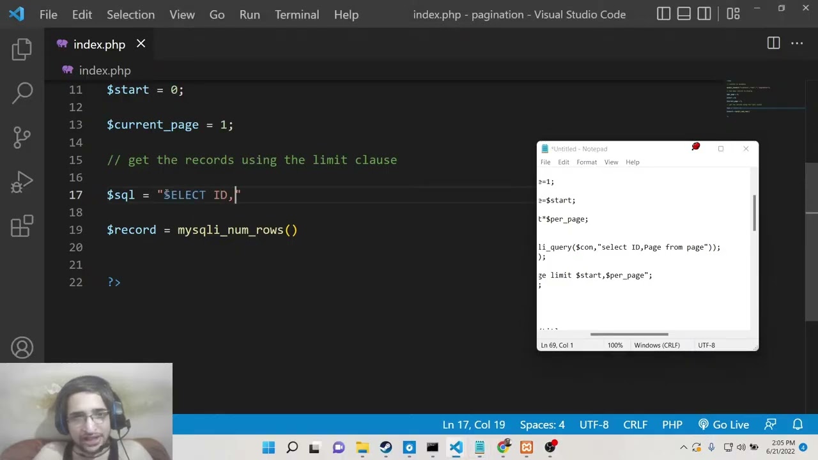Click Notepad vertical scrollbar thumb

pyautogui.click(x=755, y=213)
